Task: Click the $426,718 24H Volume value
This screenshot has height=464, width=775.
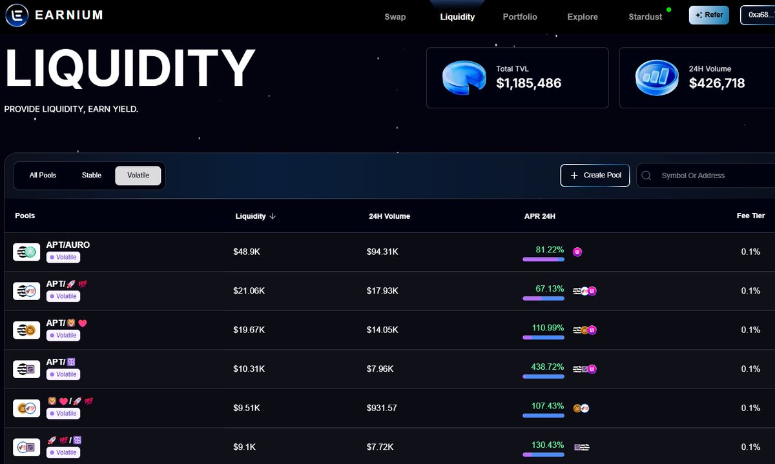Action: pyautogui.click(x=717, y=83)
